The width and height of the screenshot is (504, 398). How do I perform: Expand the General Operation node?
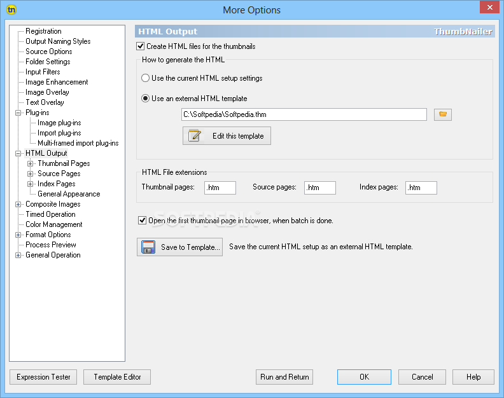[x=18, y=255]
